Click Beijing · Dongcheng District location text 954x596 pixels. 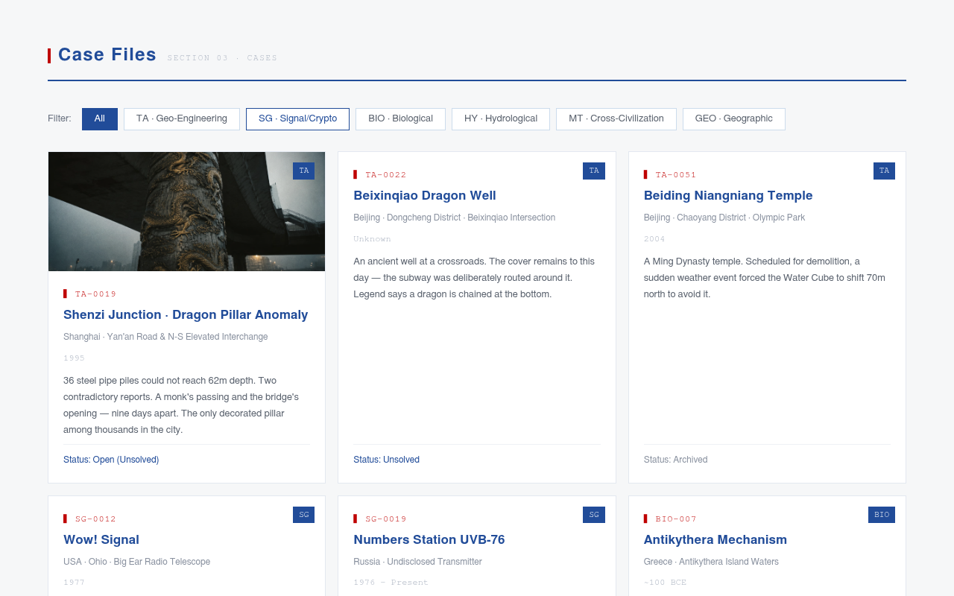(x=454, y=218)
